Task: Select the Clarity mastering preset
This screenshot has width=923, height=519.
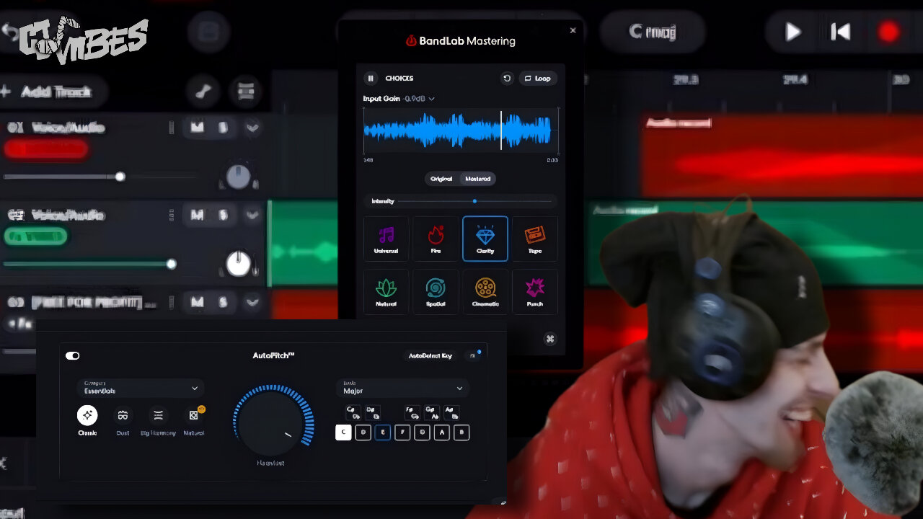Action: (485, 239)
